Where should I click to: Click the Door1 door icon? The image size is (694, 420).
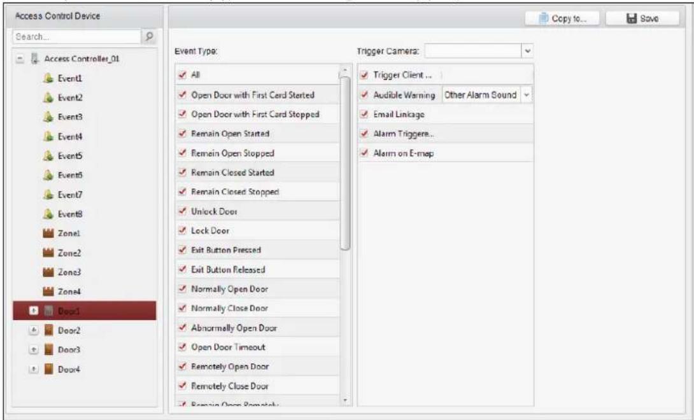click(48, 311)
